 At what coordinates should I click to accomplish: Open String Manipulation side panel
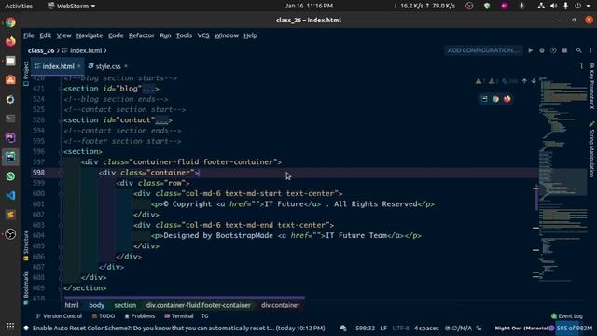click(591, 149)
